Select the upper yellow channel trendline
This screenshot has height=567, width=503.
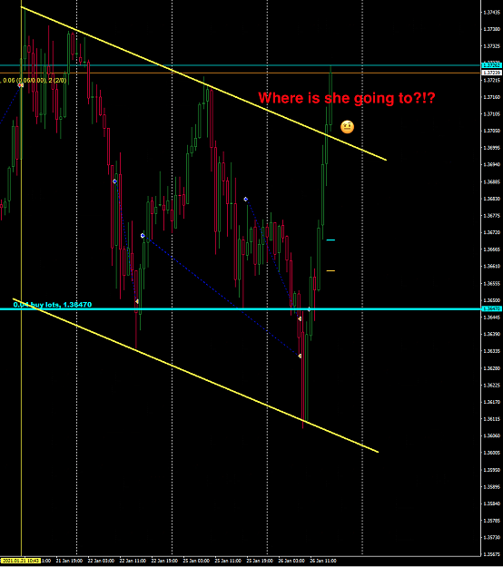coord(203,83)
